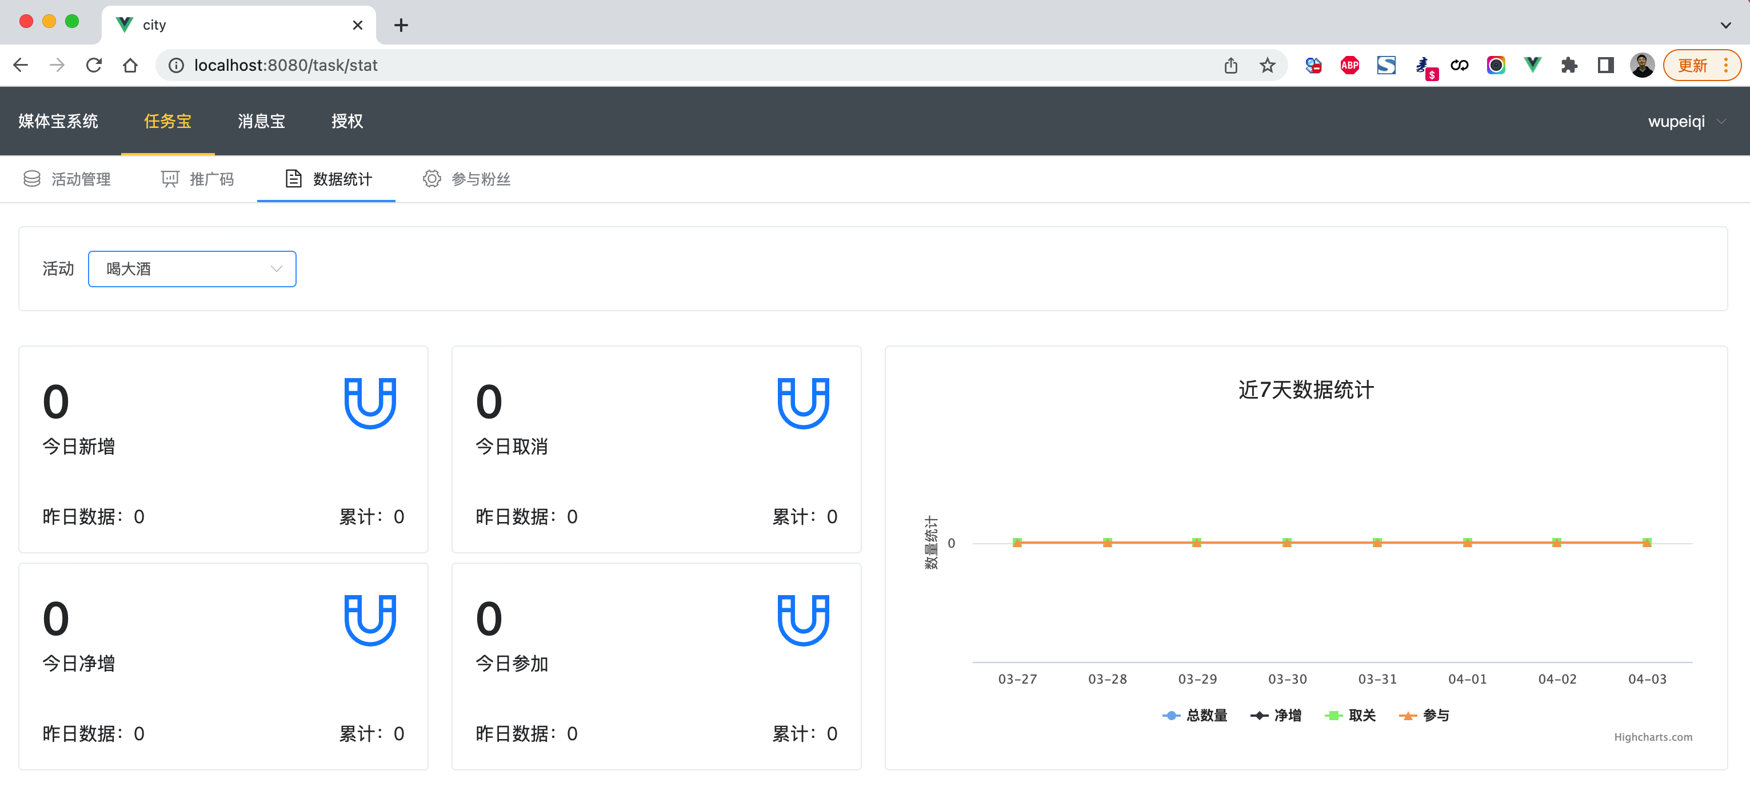Click the Highcharts.com credit link
This screenshot has width=1750, height=803.
pyautogui.click(x=1652, y=737)
